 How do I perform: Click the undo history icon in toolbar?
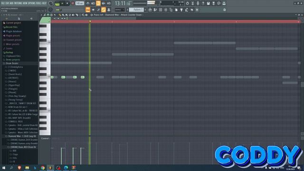(187, 3)
